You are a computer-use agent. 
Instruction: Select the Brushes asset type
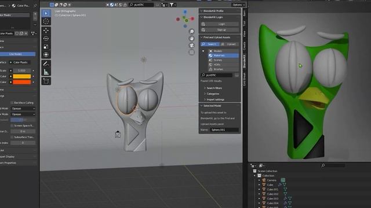click(223, 69)
